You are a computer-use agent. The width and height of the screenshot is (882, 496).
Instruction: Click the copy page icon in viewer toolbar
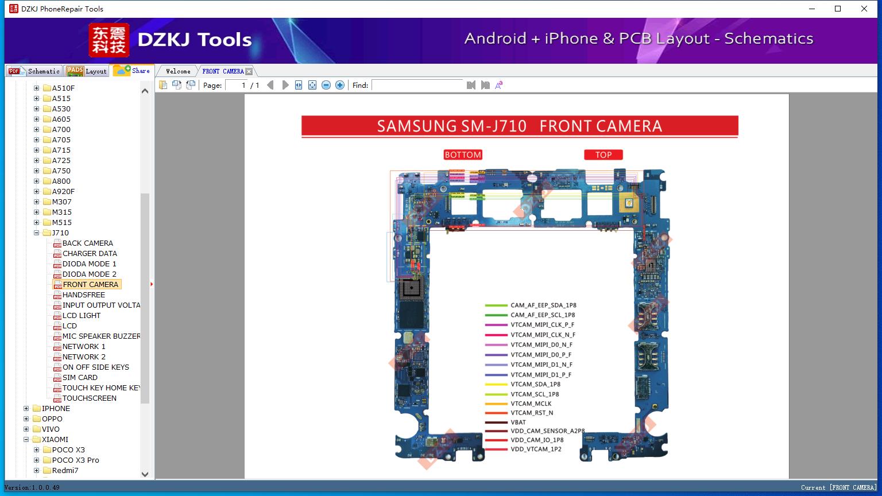pos(163,85)
